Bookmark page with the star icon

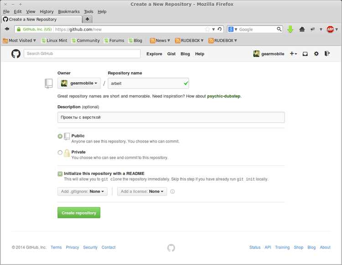(207, 29)
